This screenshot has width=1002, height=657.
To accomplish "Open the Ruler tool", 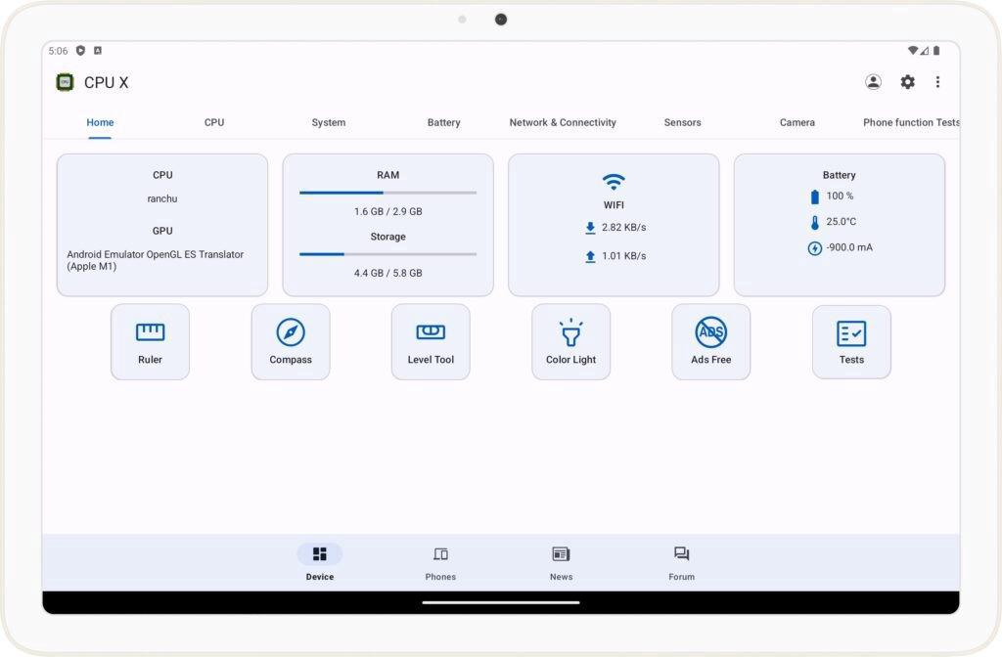I will [x=150, y=341].
